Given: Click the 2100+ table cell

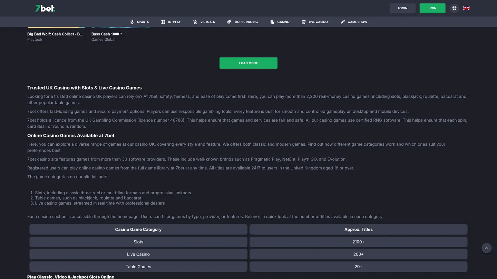Looking at the screenshot, I should point(358,242).
